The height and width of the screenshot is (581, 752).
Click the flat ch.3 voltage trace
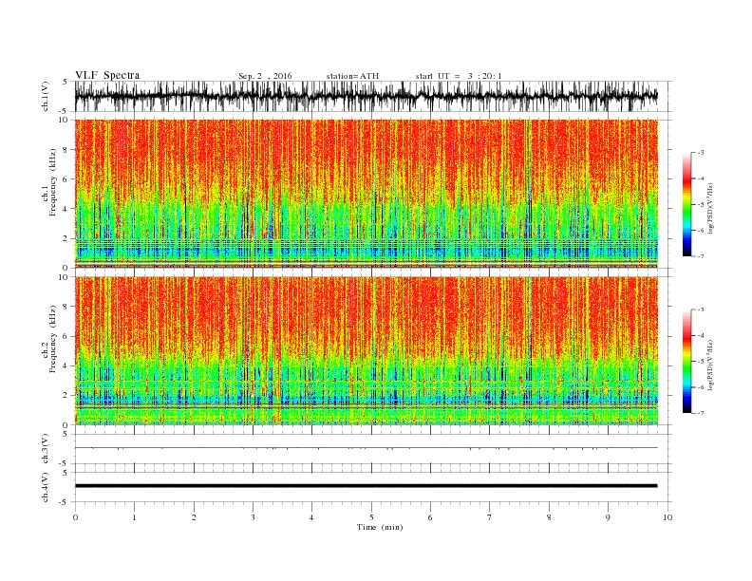coord(366,448)
